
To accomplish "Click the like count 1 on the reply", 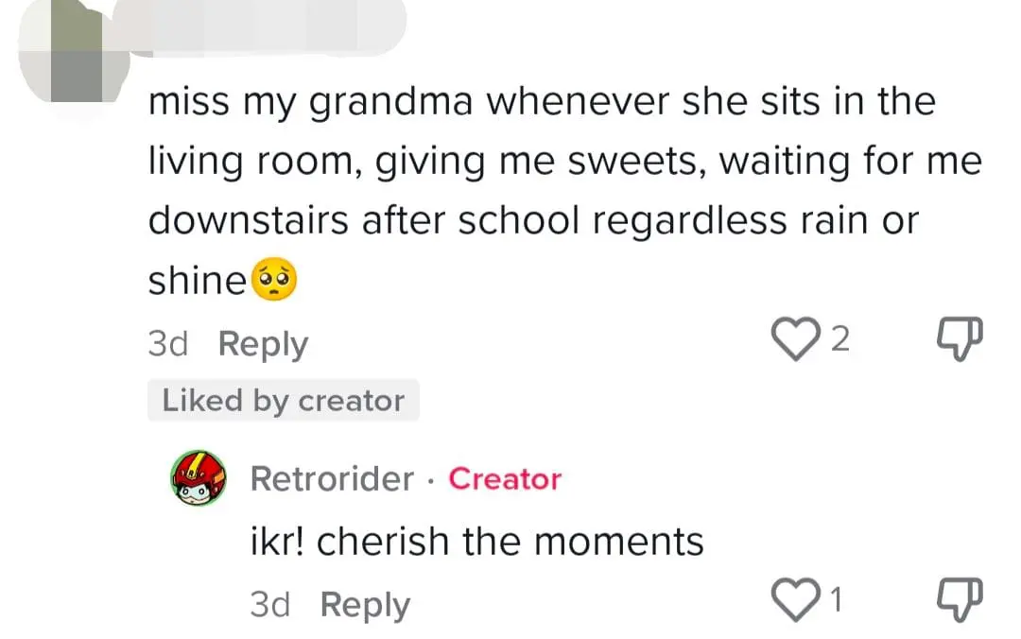I will (835, 599).
